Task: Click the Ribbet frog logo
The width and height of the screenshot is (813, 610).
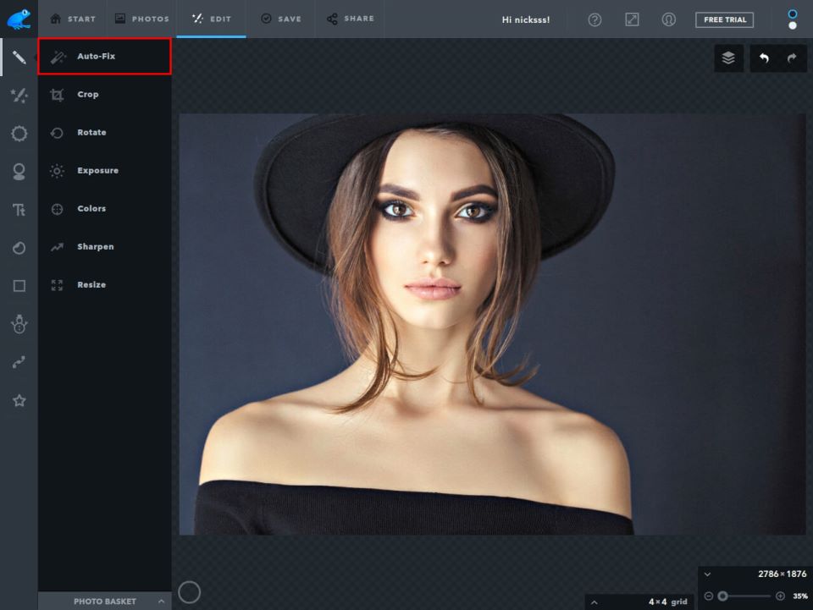Action: [19, 19]
